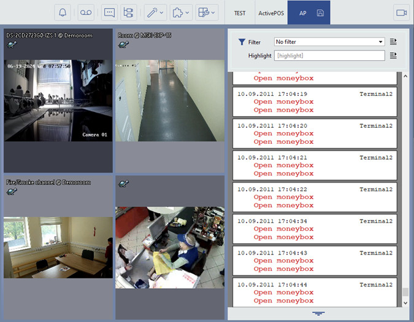
Task: Click the blue funnel Filter icon
Action: point(242,42)
